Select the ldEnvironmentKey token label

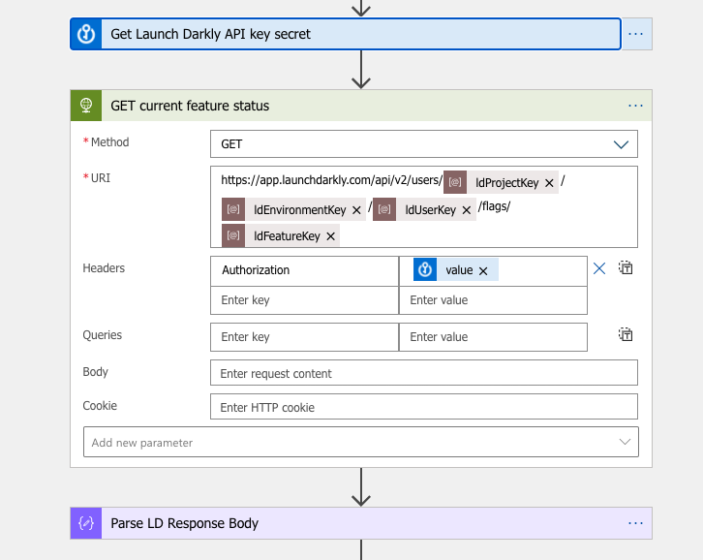(299, 210)
